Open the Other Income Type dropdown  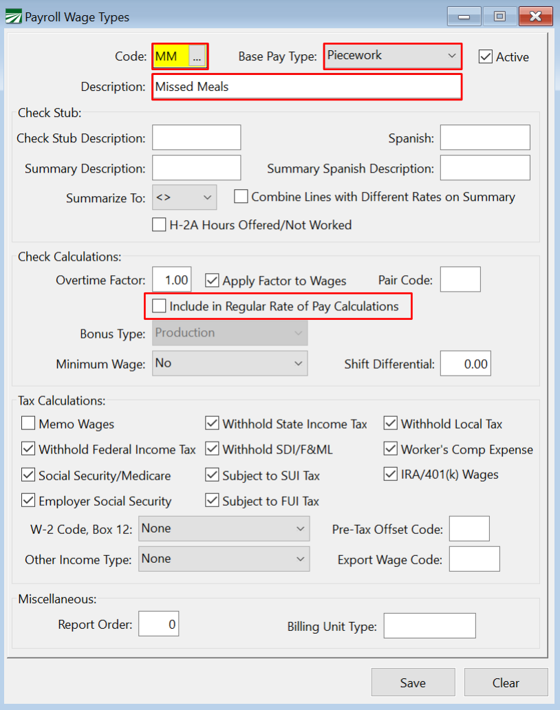224,559
